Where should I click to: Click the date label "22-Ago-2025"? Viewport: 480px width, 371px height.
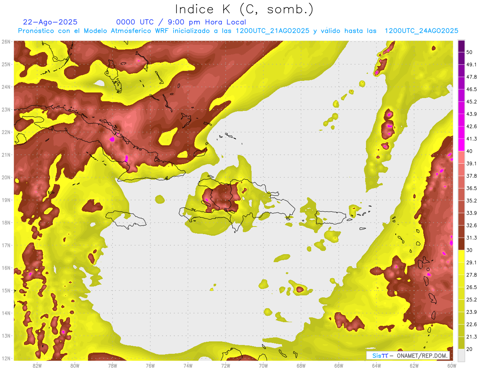(x=50, y=22)
